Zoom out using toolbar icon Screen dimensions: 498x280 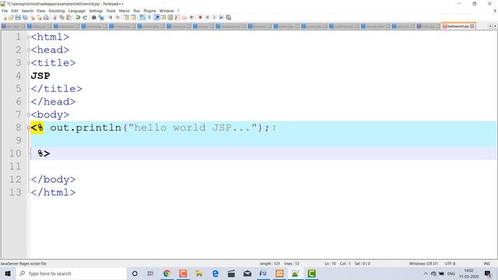(x=117, y=17)
